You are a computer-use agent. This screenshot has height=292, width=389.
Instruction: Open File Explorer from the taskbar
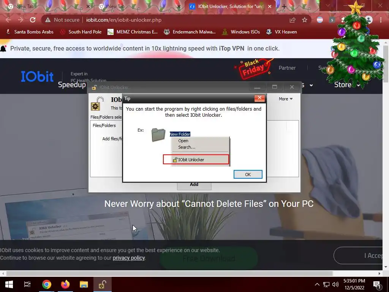(84, 284)
